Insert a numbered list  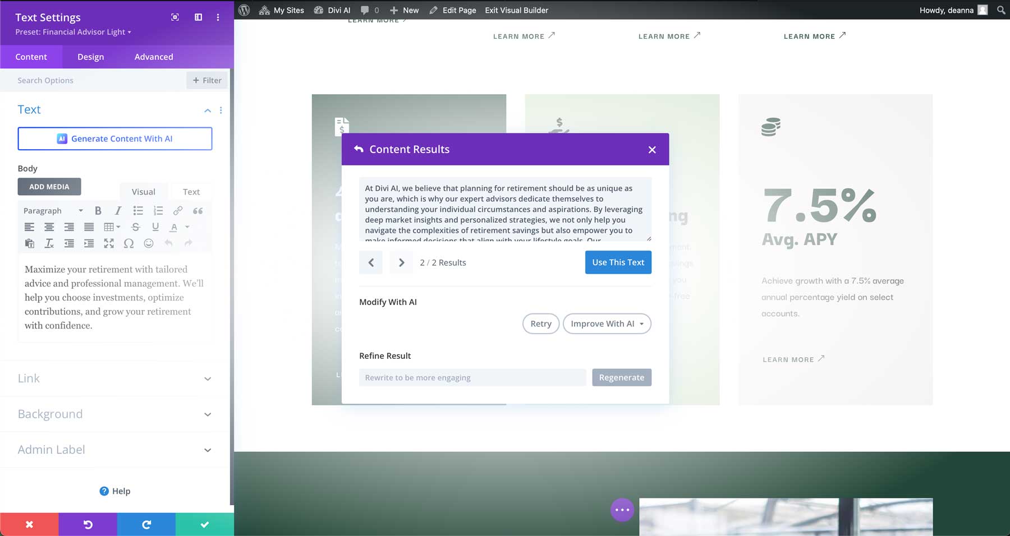[x=158, y=211]
